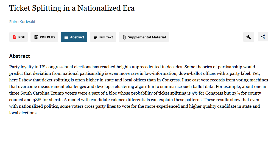Click the Full Text lines icon
Screen dimensions: 271x145
point(95,37)
